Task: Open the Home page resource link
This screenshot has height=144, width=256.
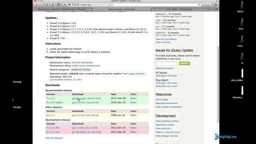Action: point(162,100)
